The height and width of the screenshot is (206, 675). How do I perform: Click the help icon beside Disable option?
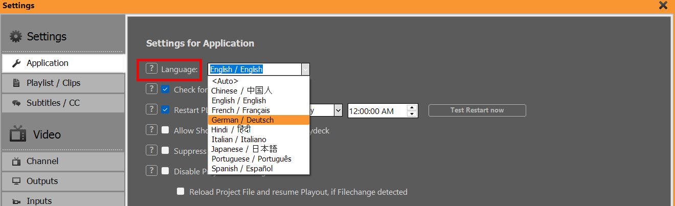pos(151,171)
